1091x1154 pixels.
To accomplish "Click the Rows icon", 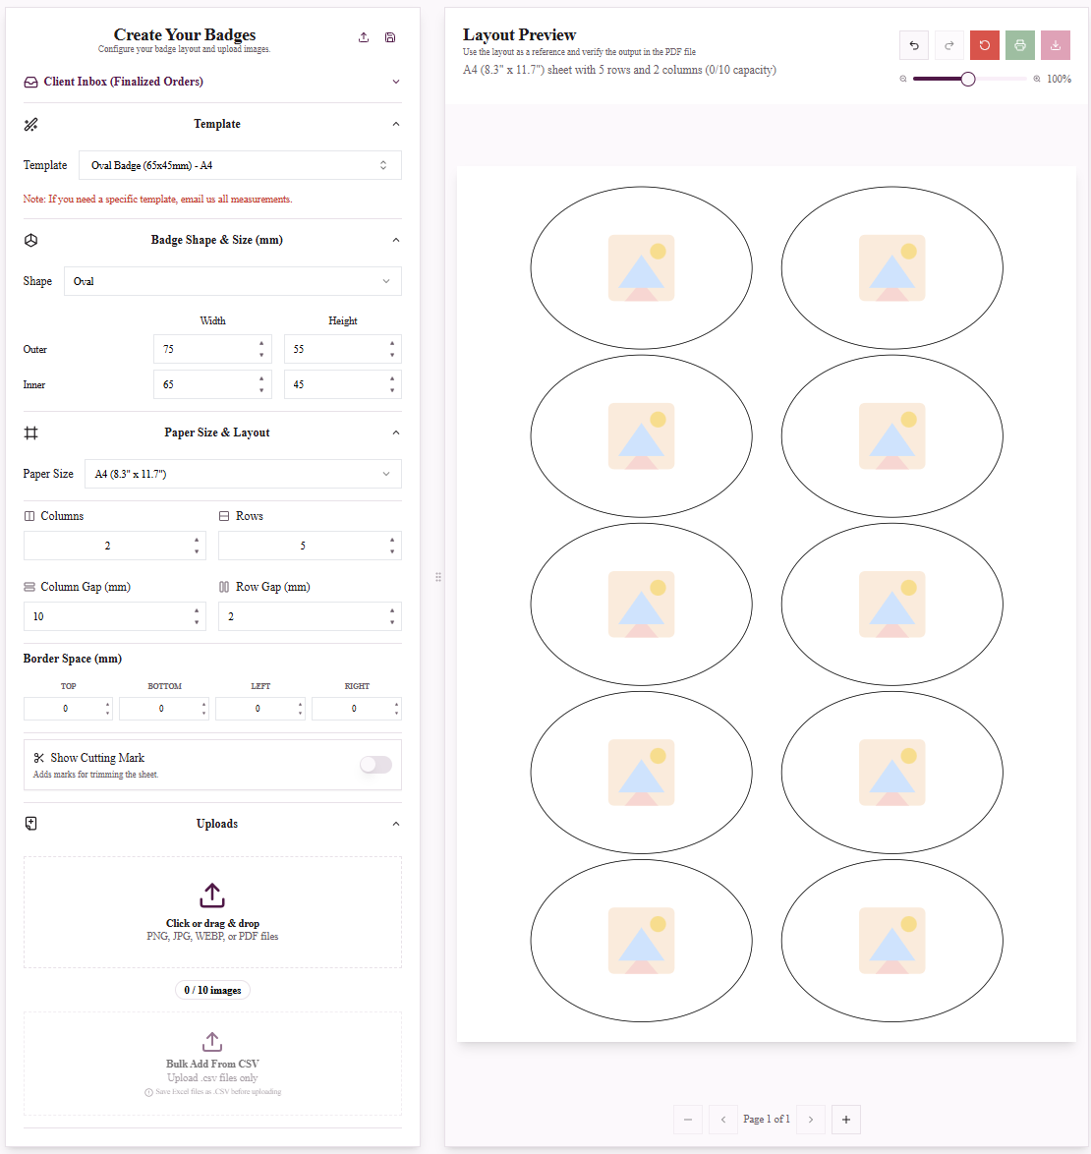I will coord(224,516).
